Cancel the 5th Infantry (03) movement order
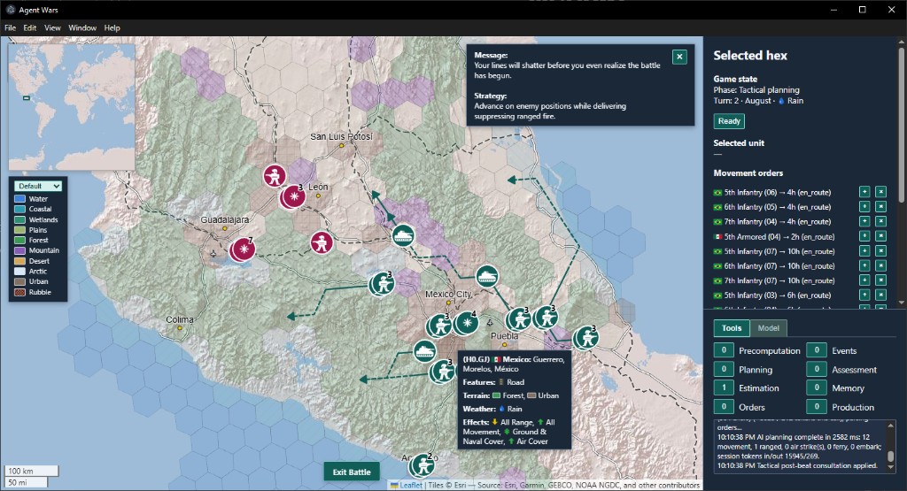 click(880, 295)
